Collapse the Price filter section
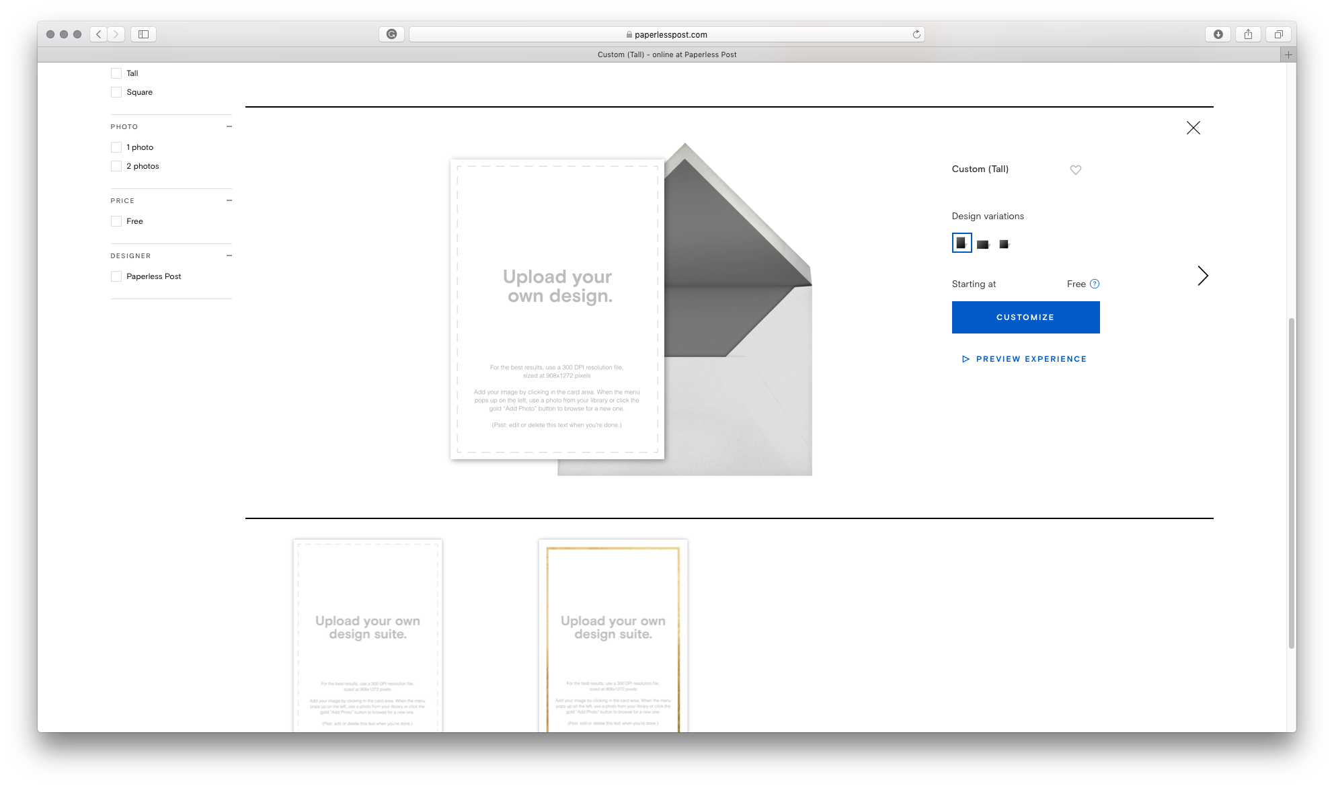1334x786 pixels. tap(229, 200)
